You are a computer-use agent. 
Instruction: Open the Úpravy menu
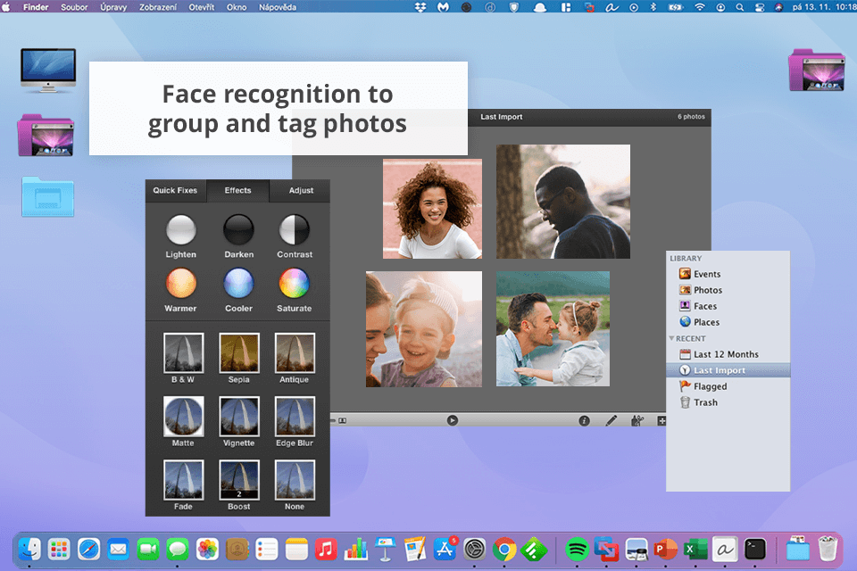[113, 7]
